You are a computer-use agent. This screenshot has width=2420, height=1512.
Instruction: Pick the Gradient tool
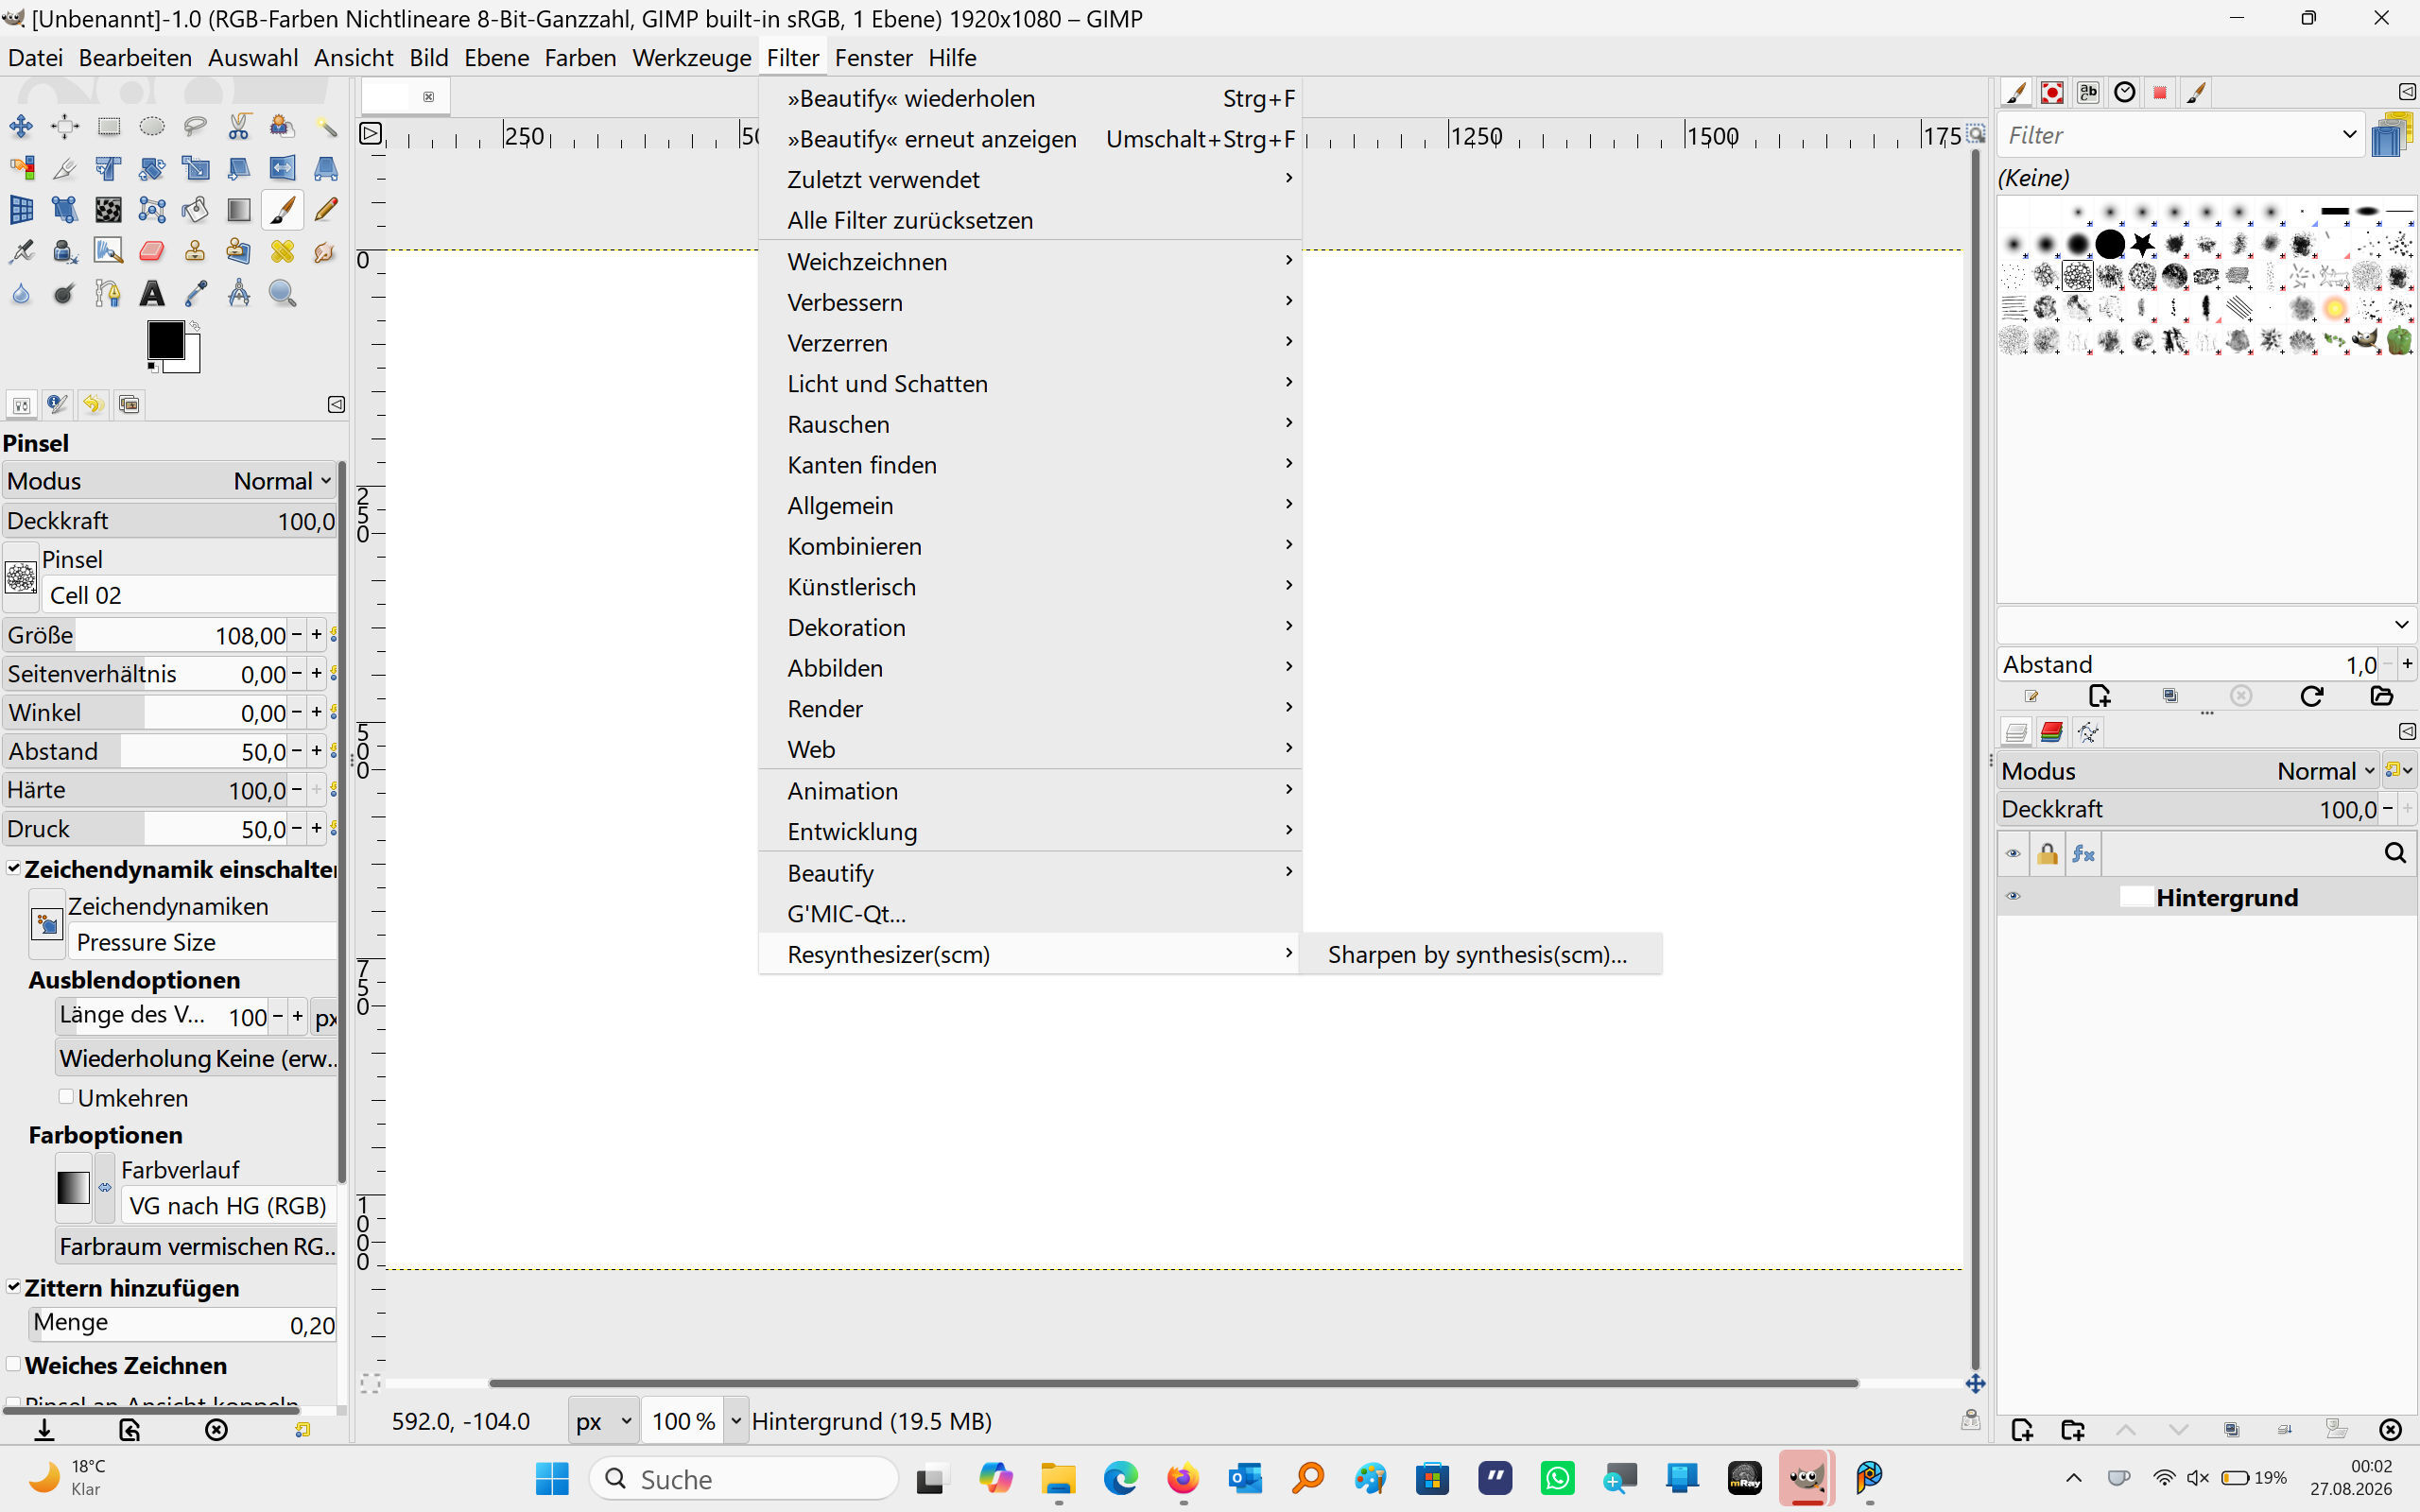pos(239,210)
